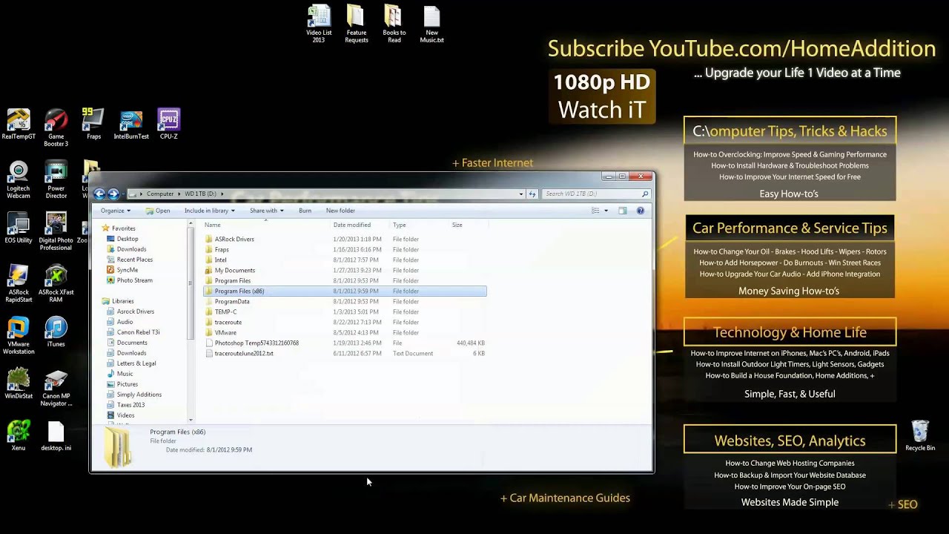The image size is (949, 534).
Task: Click the CPU-Z desktop icon
Action: click(168, 124)
